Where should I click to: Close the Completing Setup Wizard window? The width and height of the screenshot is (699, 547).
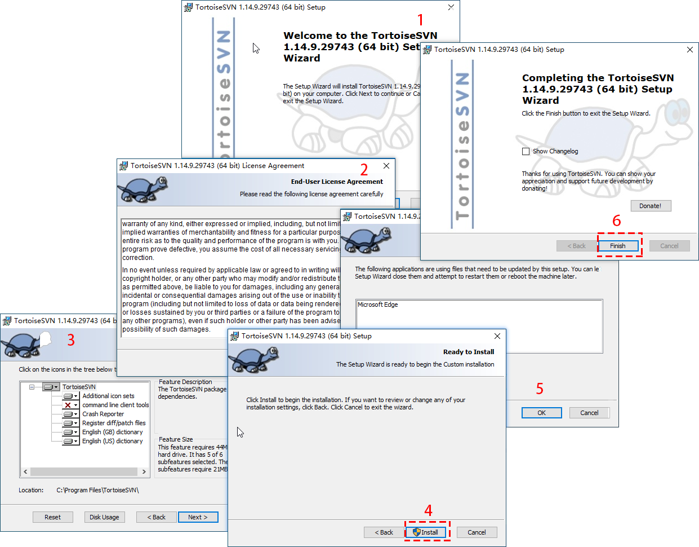[690, 50]
